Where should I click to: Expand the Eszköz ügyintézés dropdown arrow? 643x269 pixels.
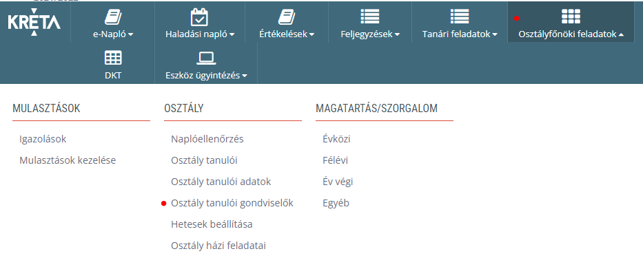tap(245, 76)
